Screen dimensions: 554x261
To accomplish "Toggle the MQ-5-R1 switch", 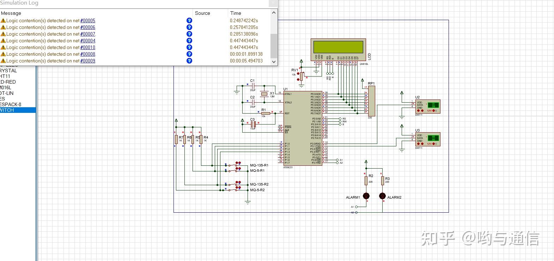I will pos(233,171).
